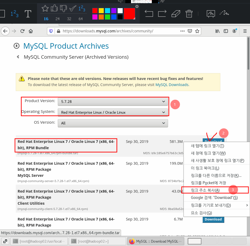Open tracking protection shield icon
This screenshot has height=246, width=250.
click(51, 31)
